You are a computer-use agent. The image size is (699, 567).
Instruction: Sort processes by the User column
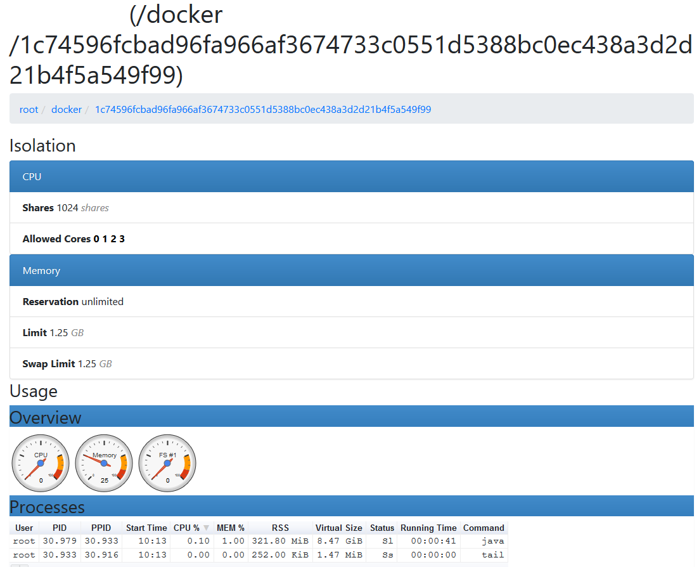click(24, 528)
